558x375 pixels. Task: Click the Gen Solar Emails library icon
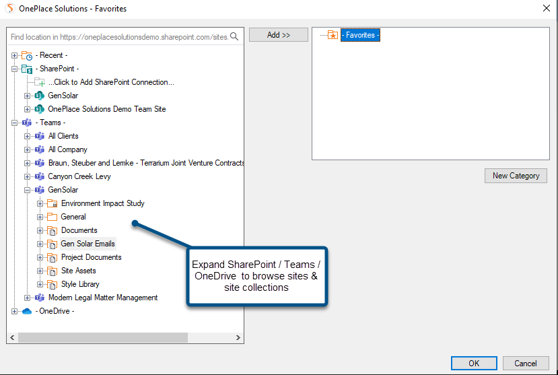(x=53, y=244)
